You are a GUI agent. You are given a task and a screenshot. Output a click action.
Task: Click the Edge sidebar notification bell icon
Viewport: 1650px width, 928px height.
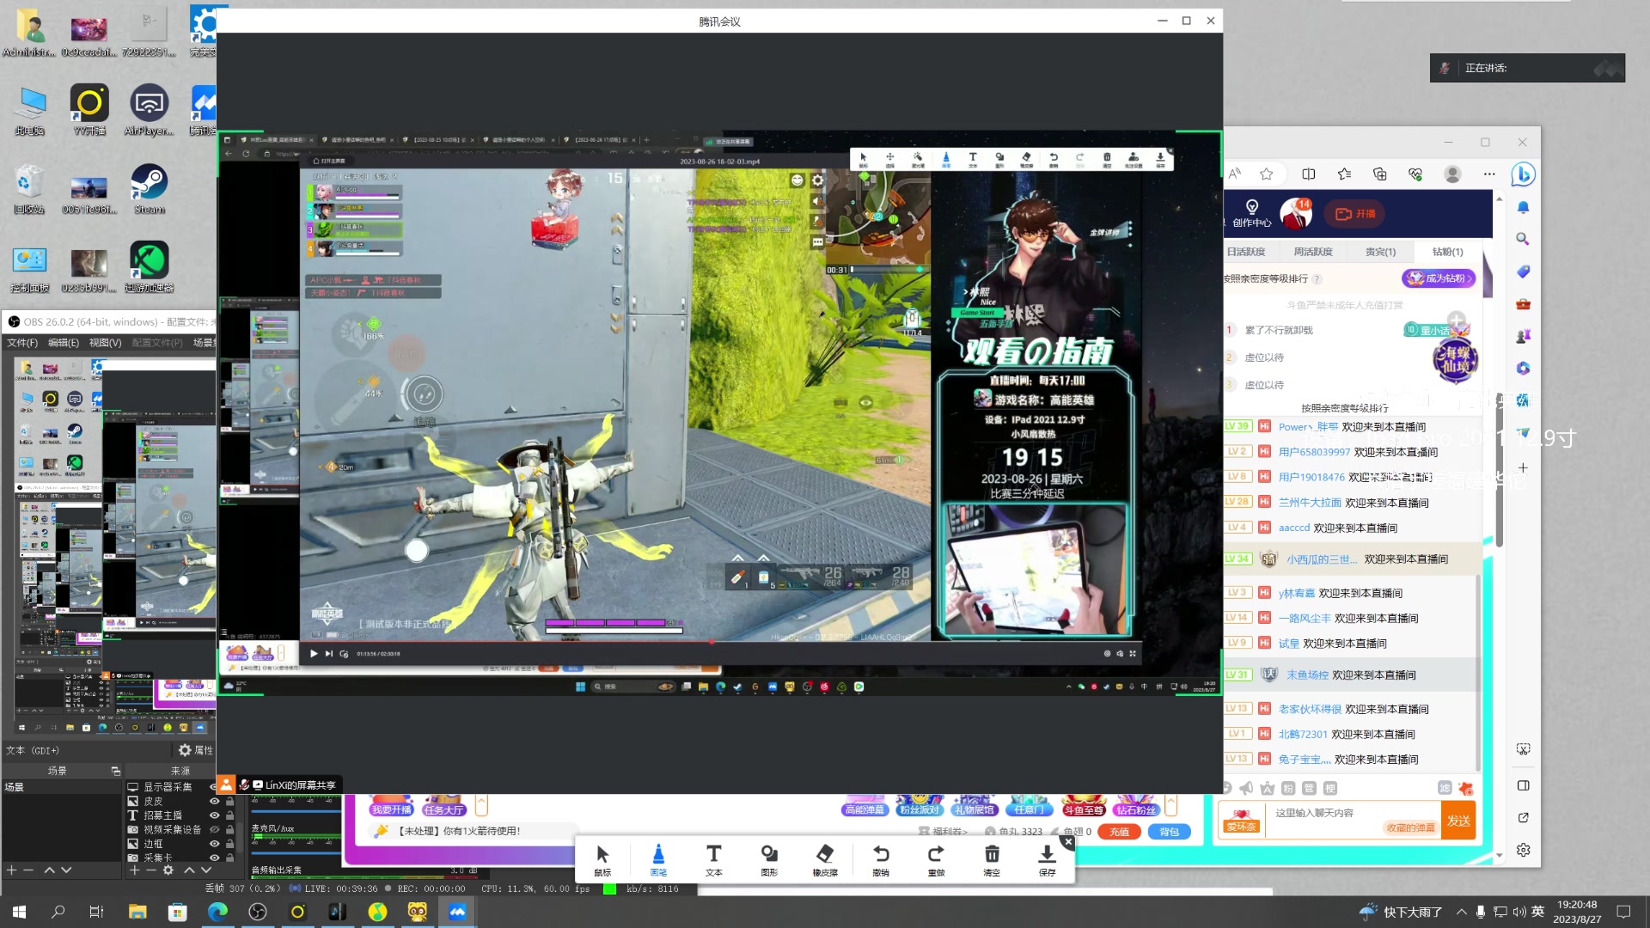pyautogui.click(x=1523, y=207)
